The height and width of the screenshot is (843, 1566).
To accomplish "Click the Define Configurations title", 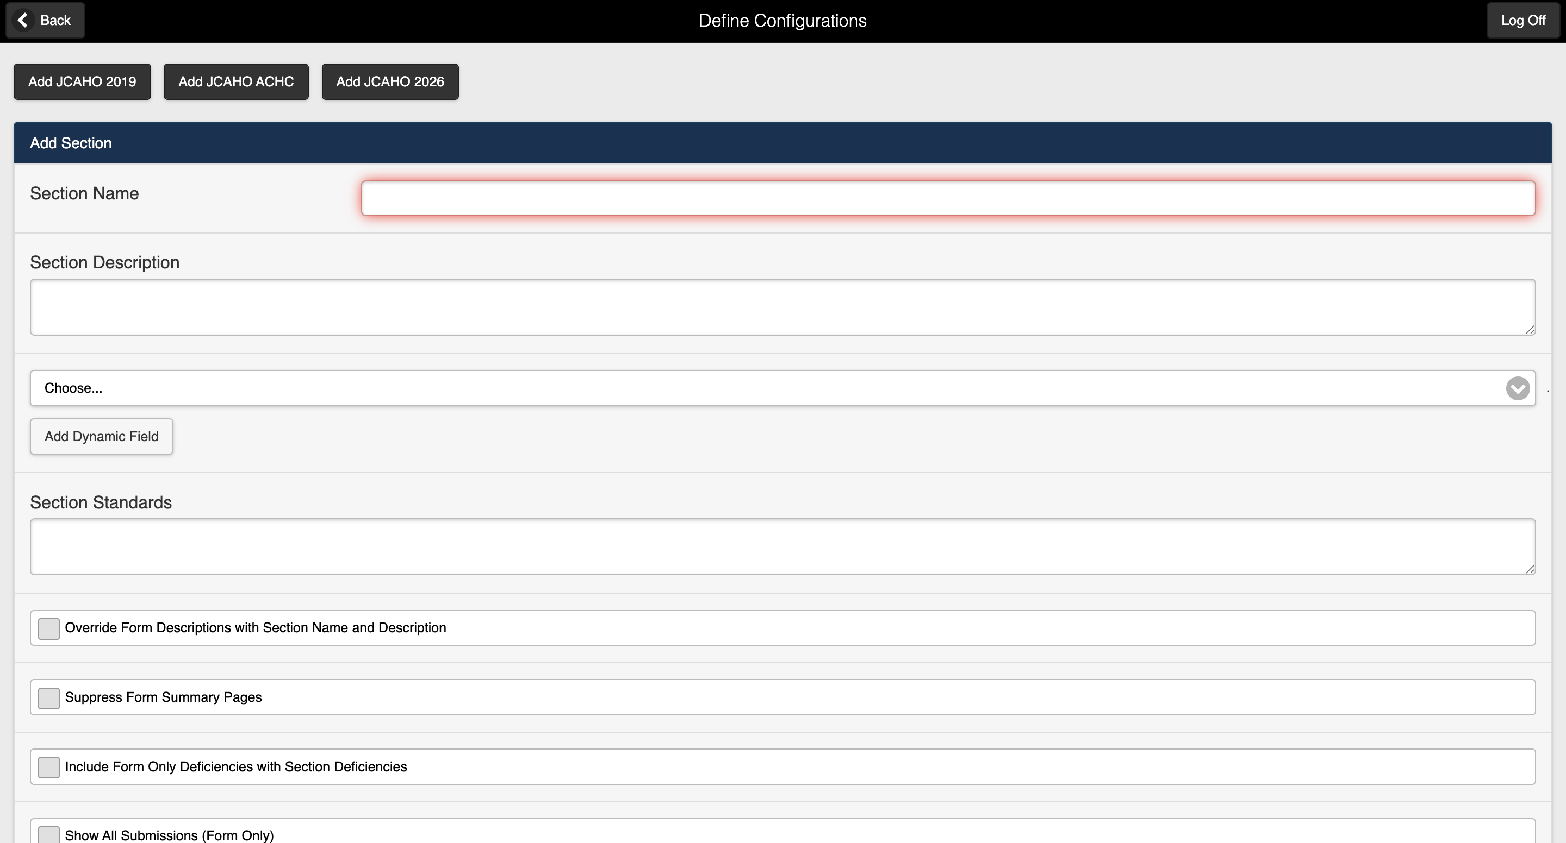I will tap(782, 20).
